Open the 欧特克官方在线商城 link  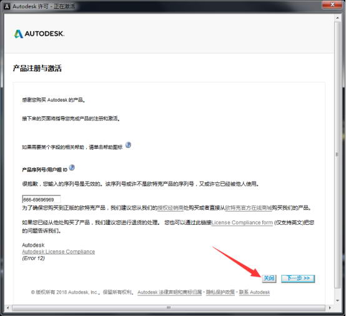[248, 208]
